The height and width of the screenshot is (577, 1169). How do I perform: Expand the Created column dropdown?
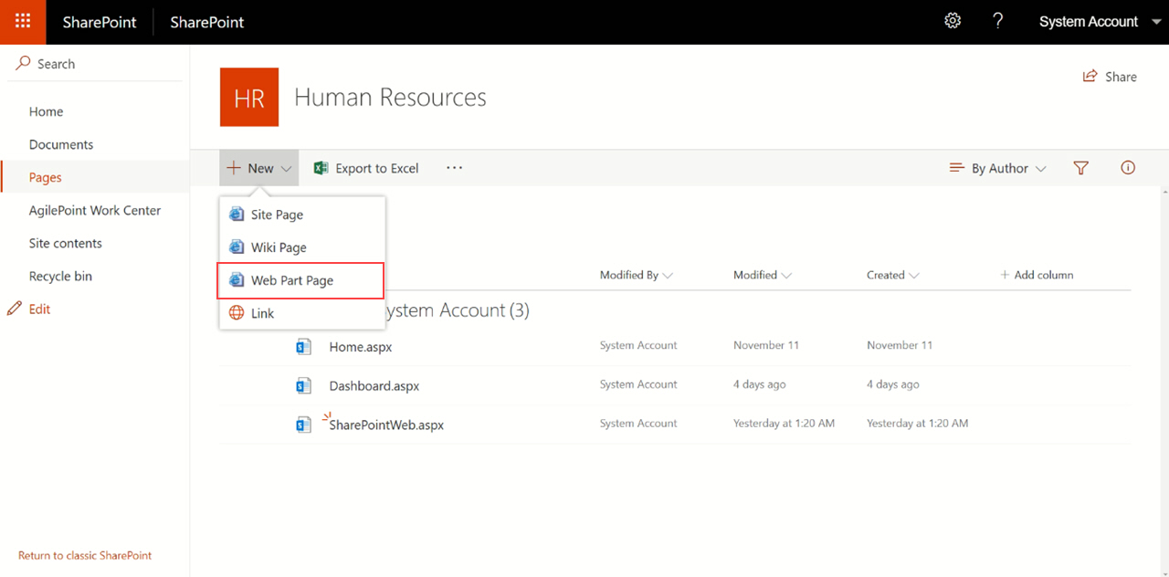[914, 275]
